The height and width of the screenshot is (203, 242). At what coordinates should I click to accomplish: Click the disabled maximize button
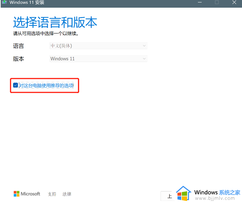pos(217,2)
